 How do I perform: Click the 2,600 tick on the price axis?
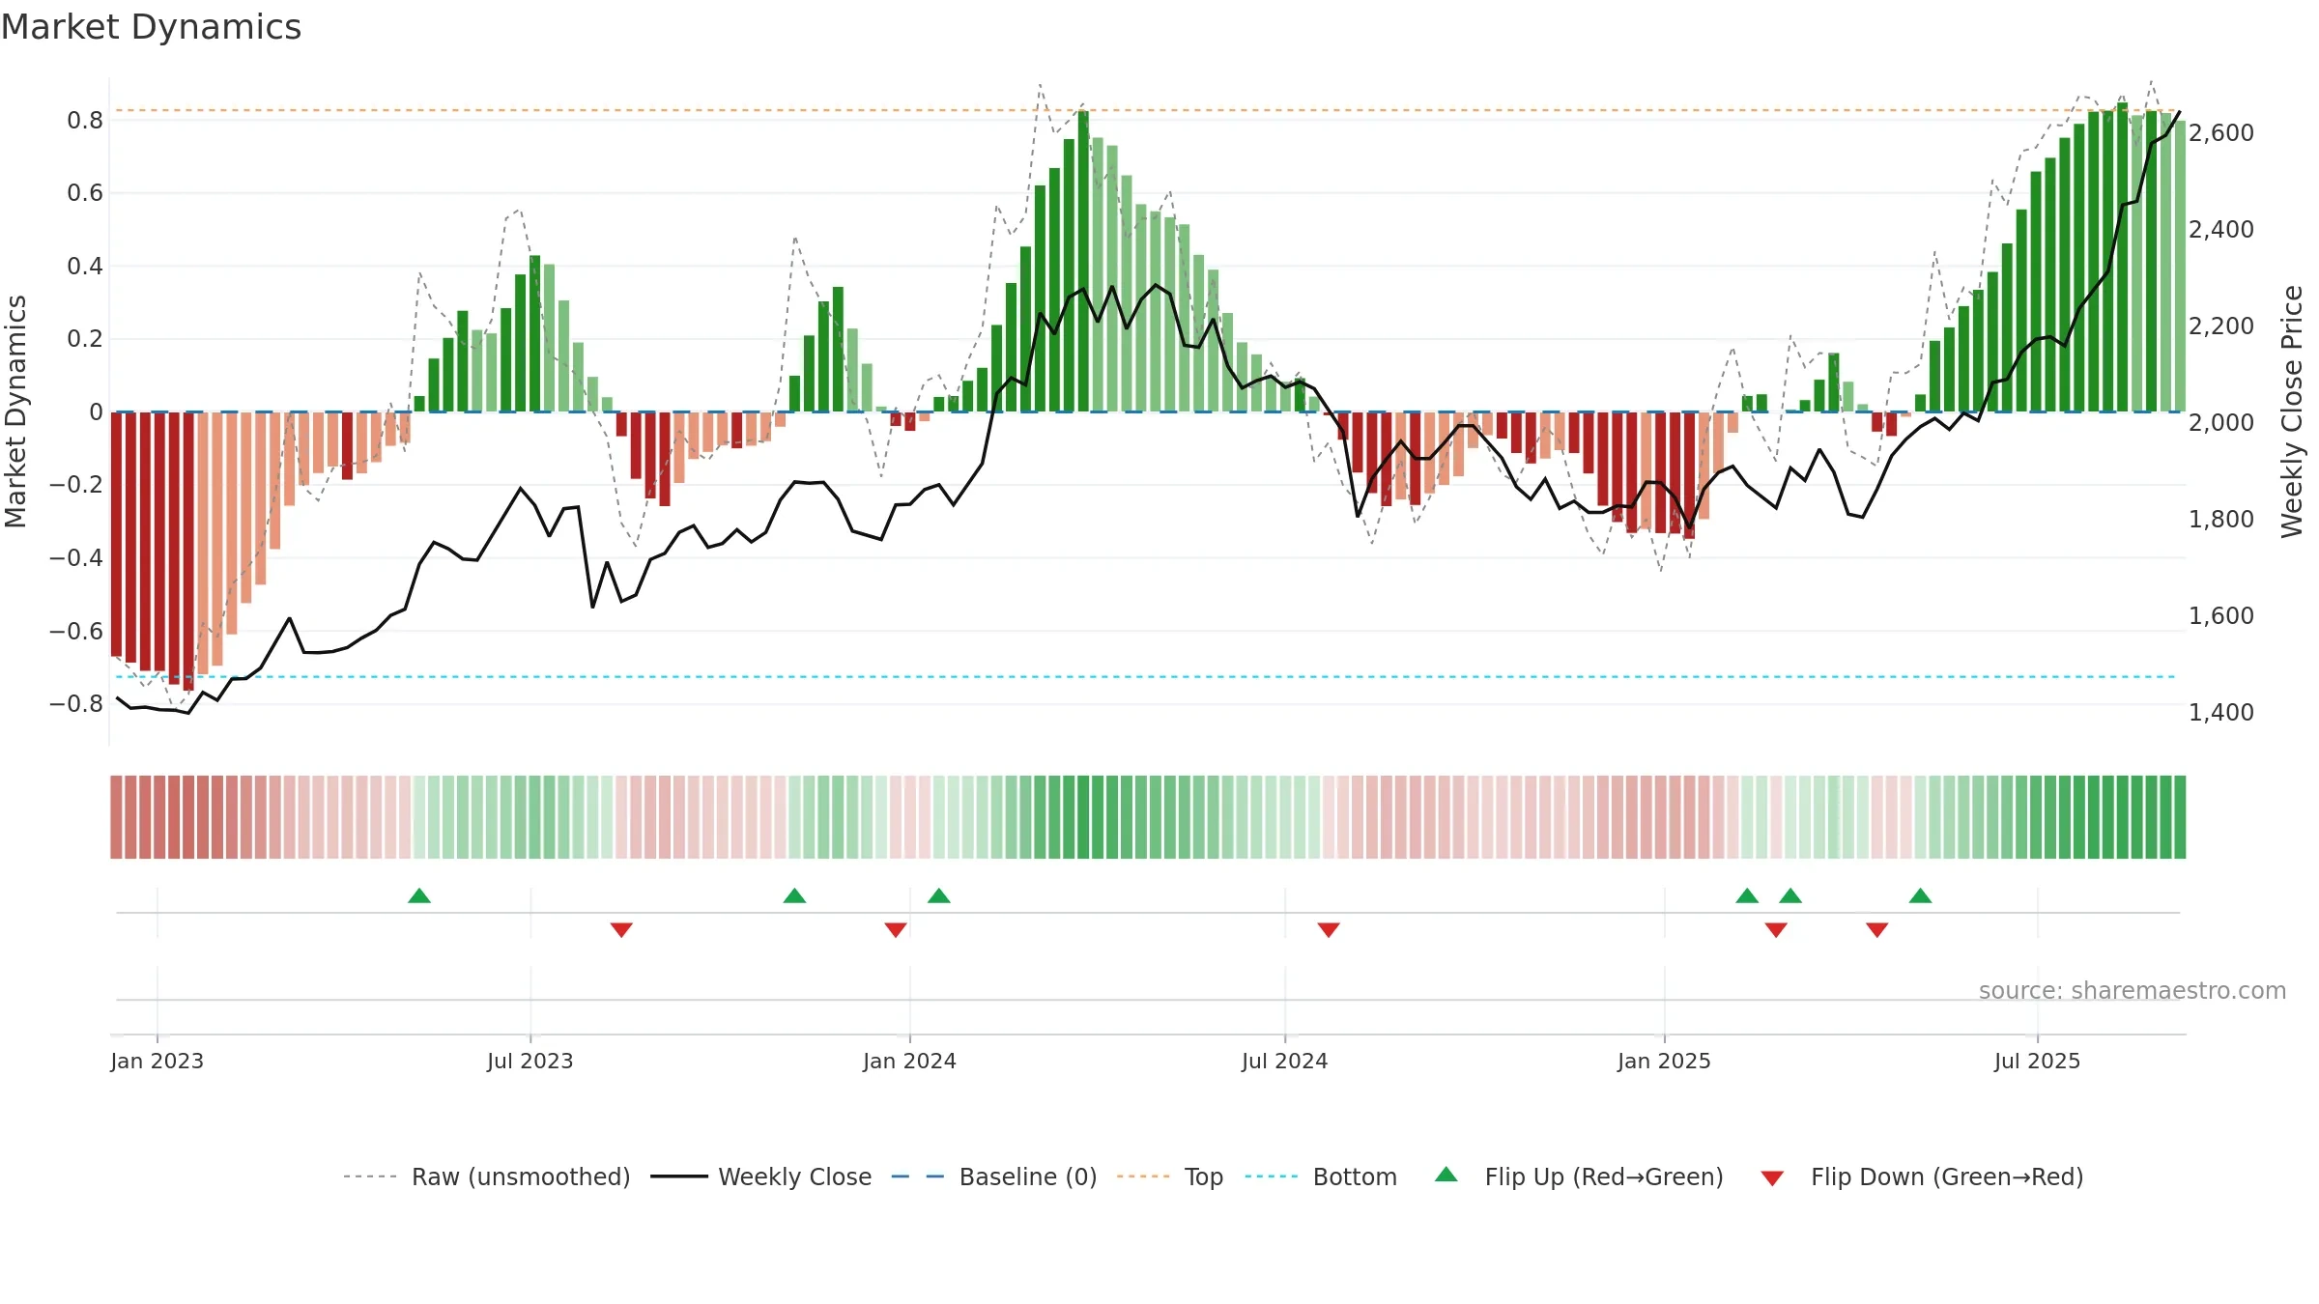click(x=2221, y=132)
